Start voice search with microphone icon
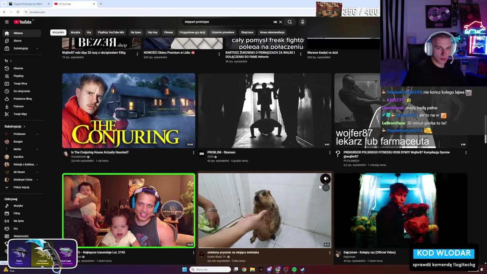 (x=302, y=22)
